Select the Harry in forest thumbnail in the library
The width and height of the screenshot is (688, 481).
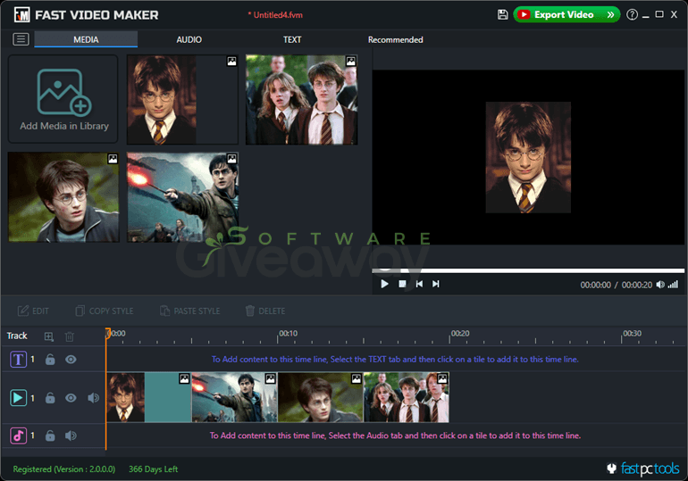63,197
